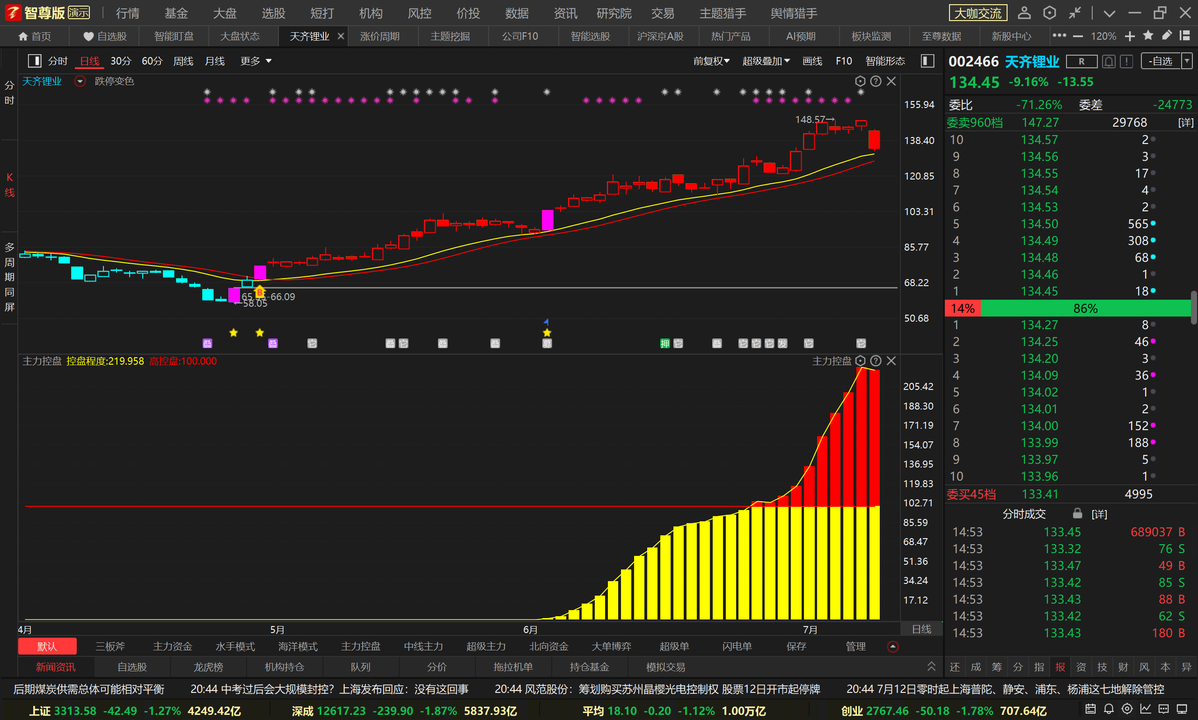Click the line chart icon in status bar
The height and width of the screenshot is (720, 1198).
[x=1146, y=709]
